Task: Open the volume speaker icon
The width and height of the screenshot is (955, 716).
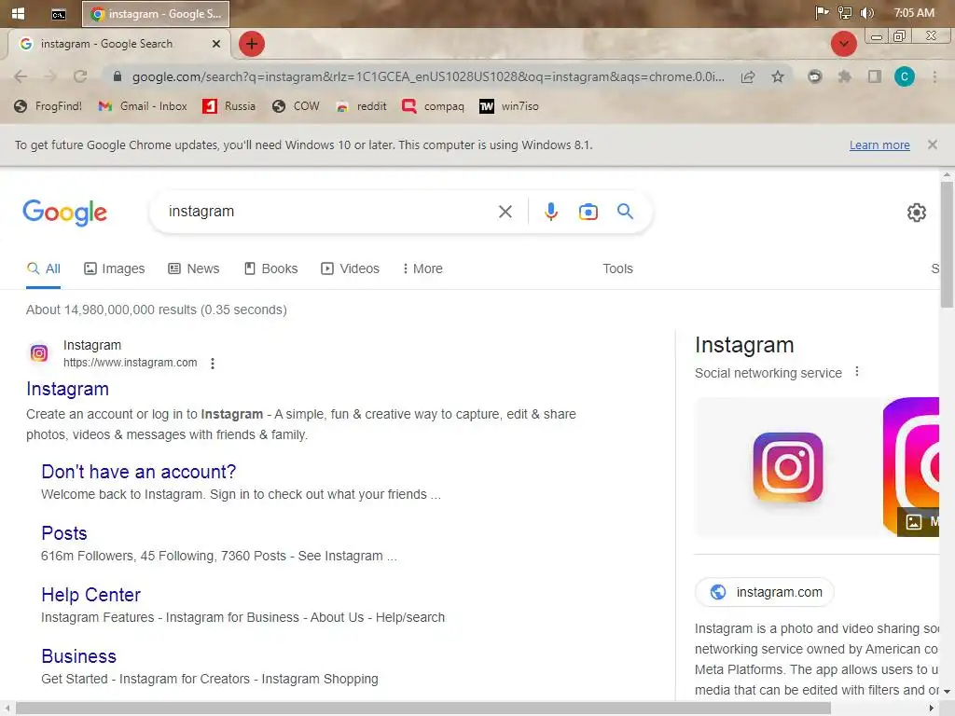Action: click(x=866, y=13)
